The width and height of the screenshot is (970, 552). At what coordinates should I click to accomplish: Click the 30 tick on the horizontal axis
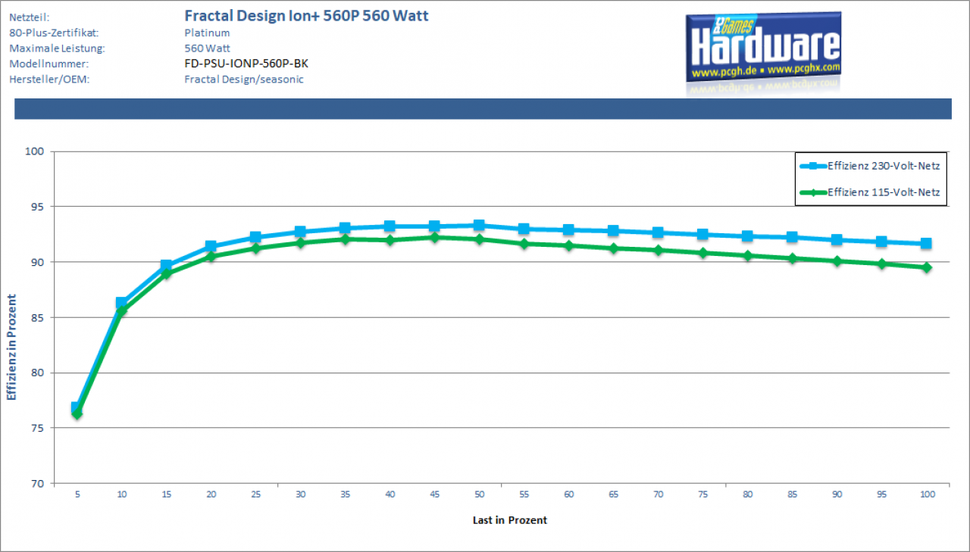pyautogui.click(x=301, y=494)
